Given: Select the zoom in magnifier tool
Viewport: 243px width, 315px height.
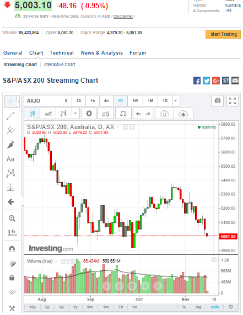Looking at the screenshot, I should coord(12,218).
